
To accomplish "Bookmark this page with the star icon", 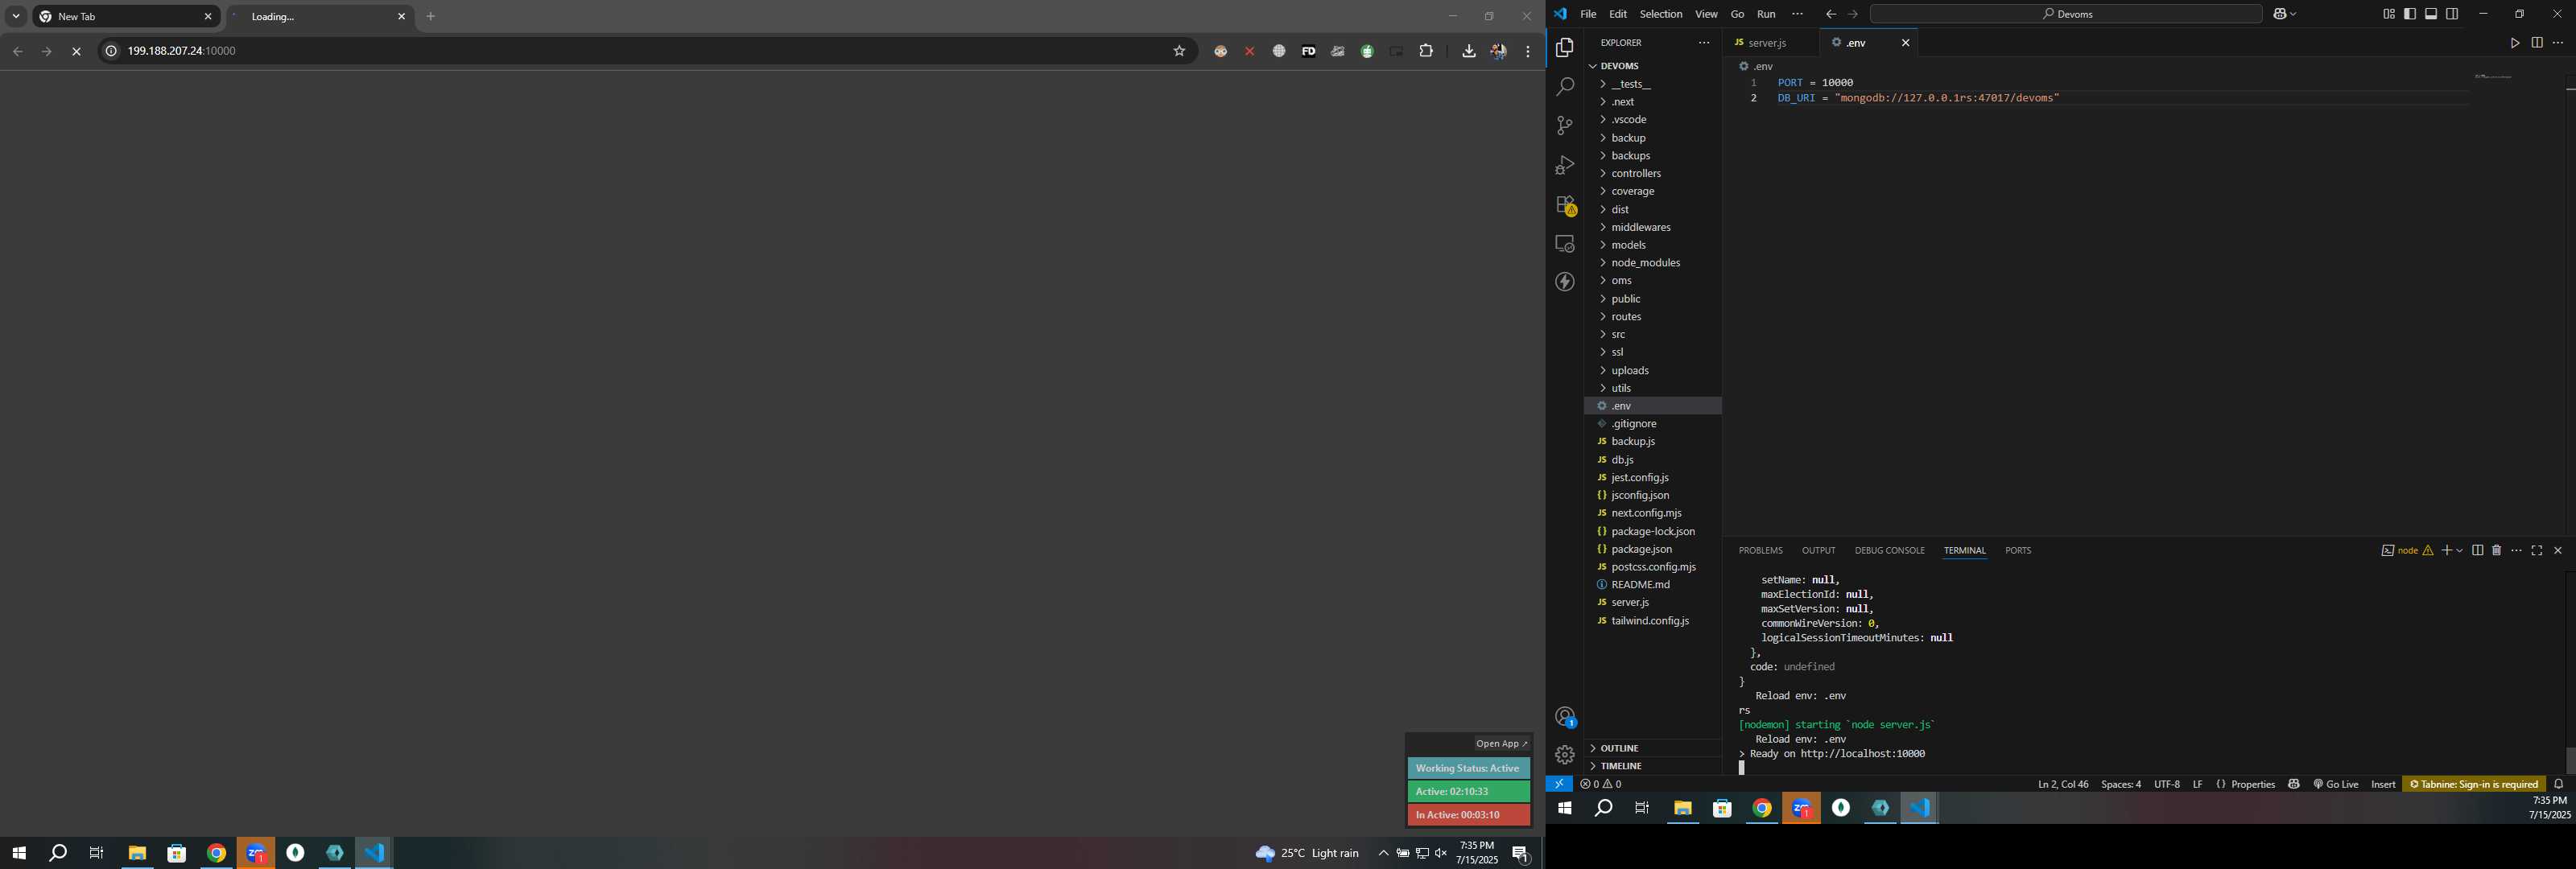I will click(1179, 51).
